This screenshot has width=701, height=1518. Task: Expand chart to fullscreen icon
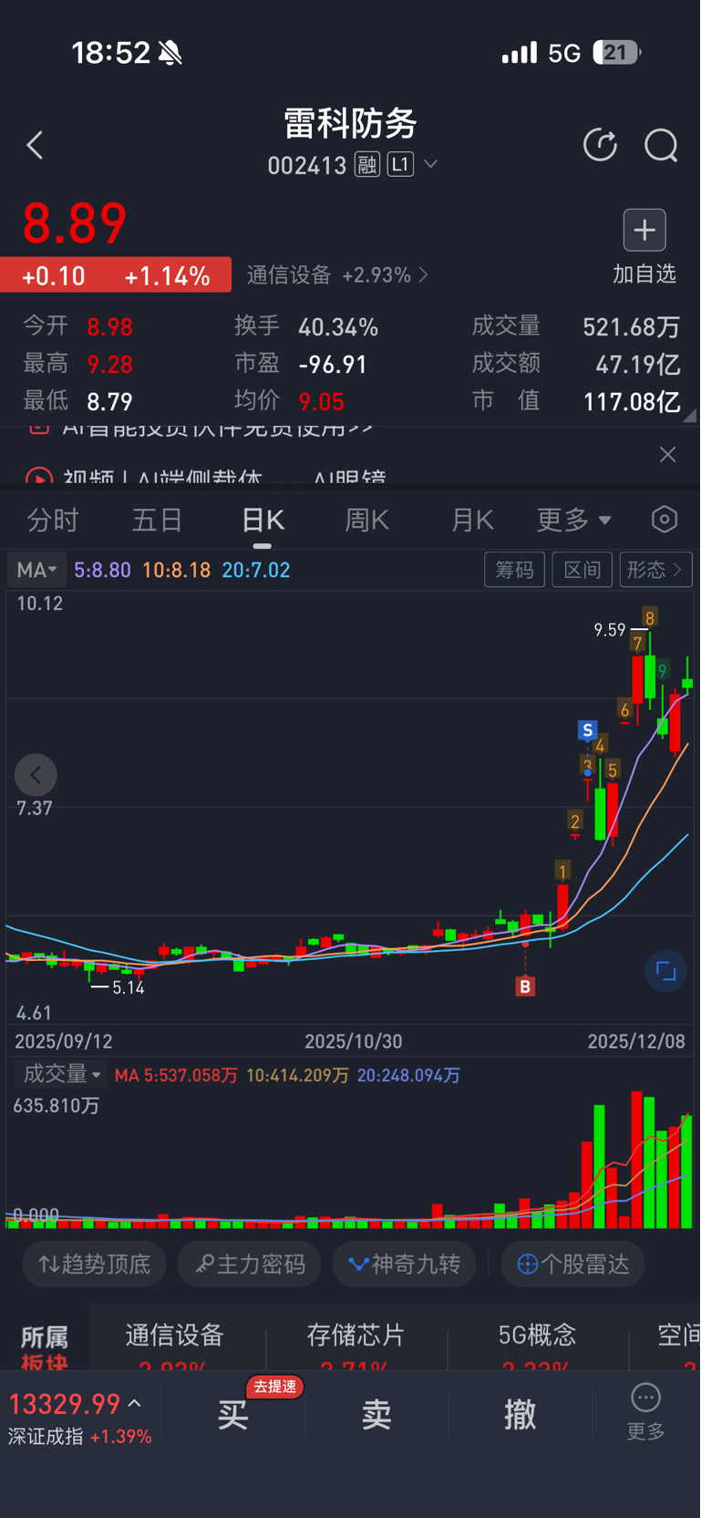pos(666,971)
